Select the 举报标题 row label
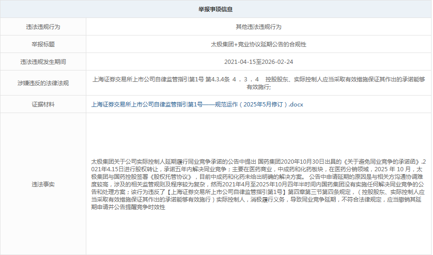Viewport: 433px width, 255px height. [x=43, y=44]
